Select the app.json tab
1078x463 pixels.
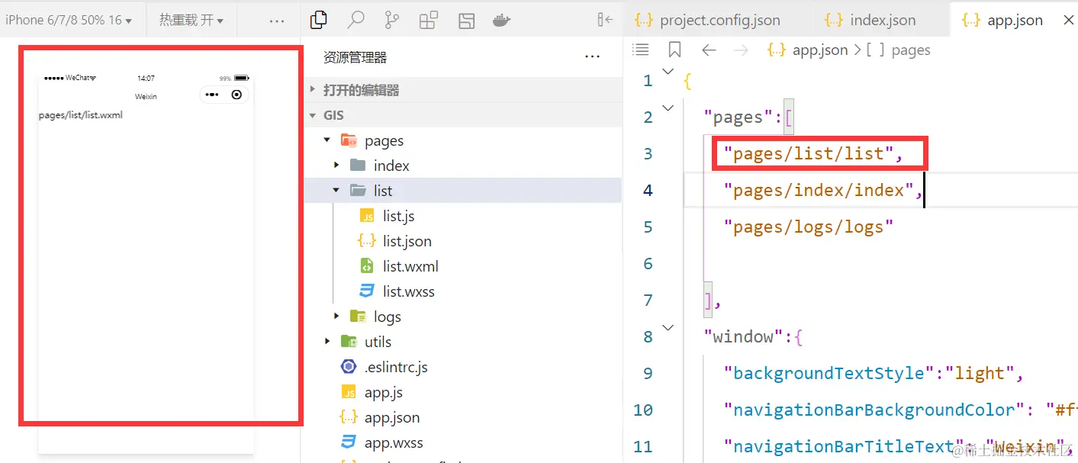click(1002, 20)
